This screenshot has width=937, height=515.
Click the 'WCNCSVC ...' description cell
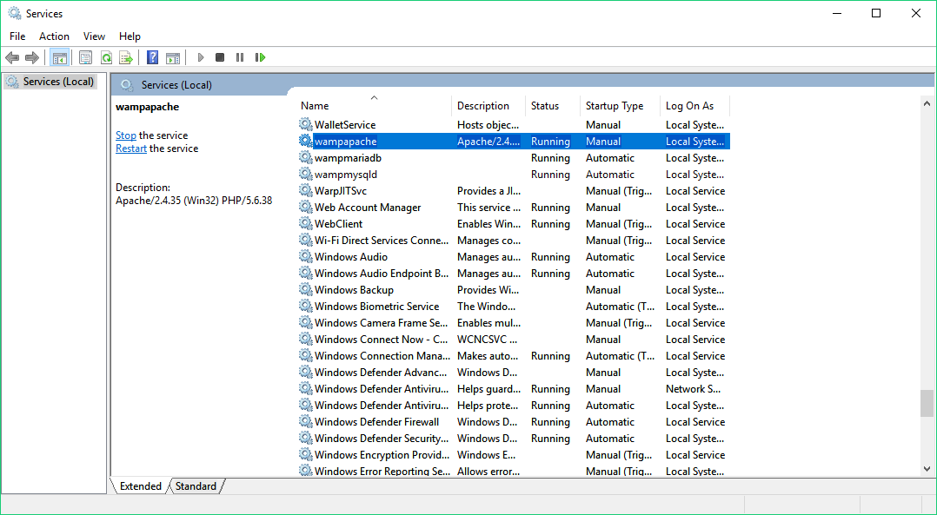point(487,340)
